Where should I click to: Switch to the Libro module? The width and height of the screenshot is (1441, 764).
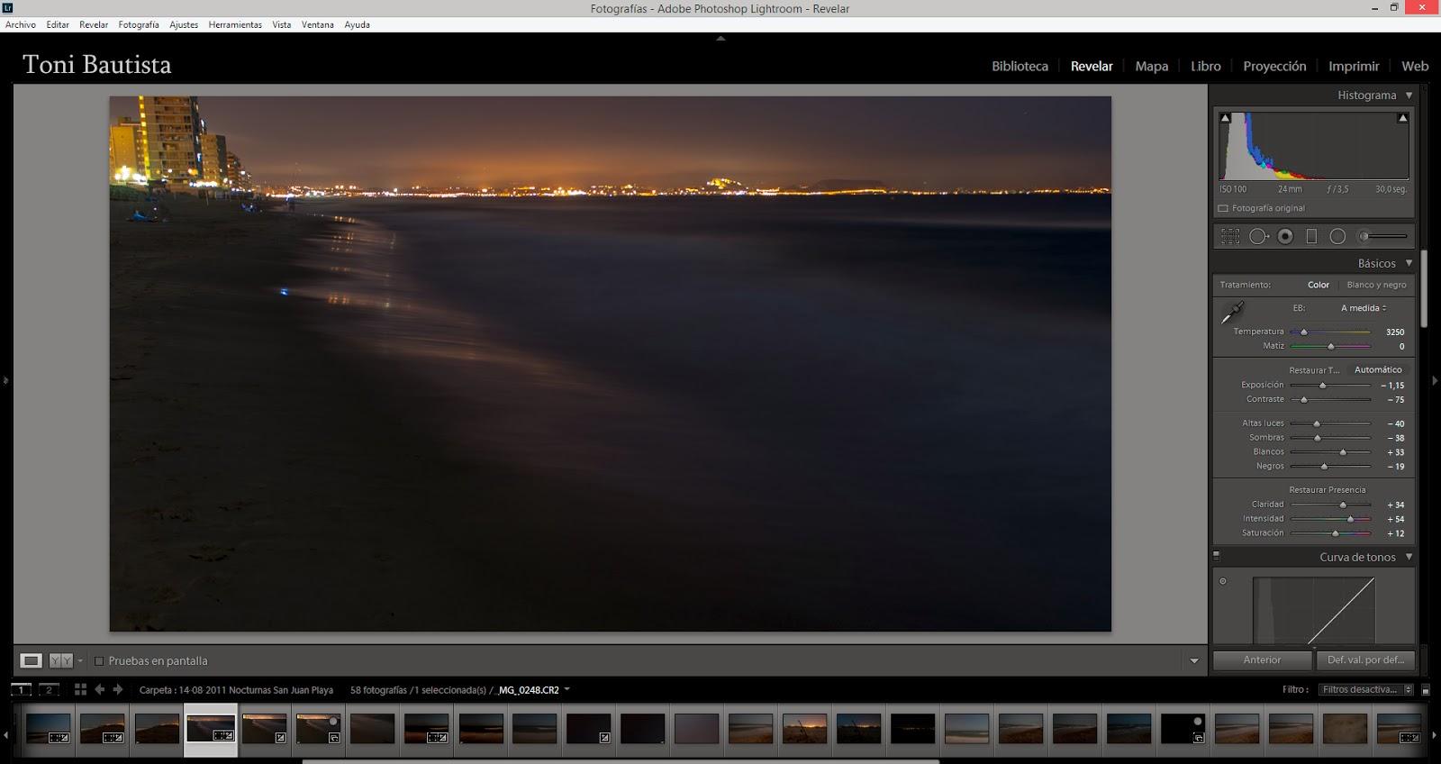click(x=1205, y=66)
